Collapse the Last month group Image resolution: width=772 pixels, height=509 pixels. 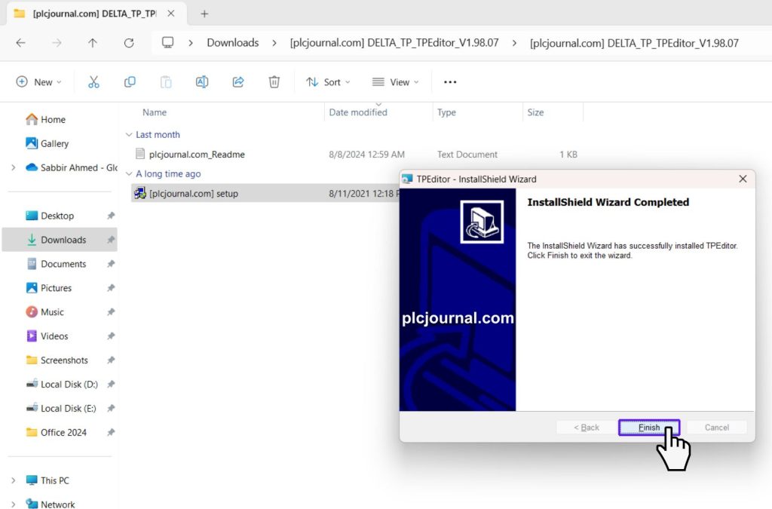coord(129,134)
